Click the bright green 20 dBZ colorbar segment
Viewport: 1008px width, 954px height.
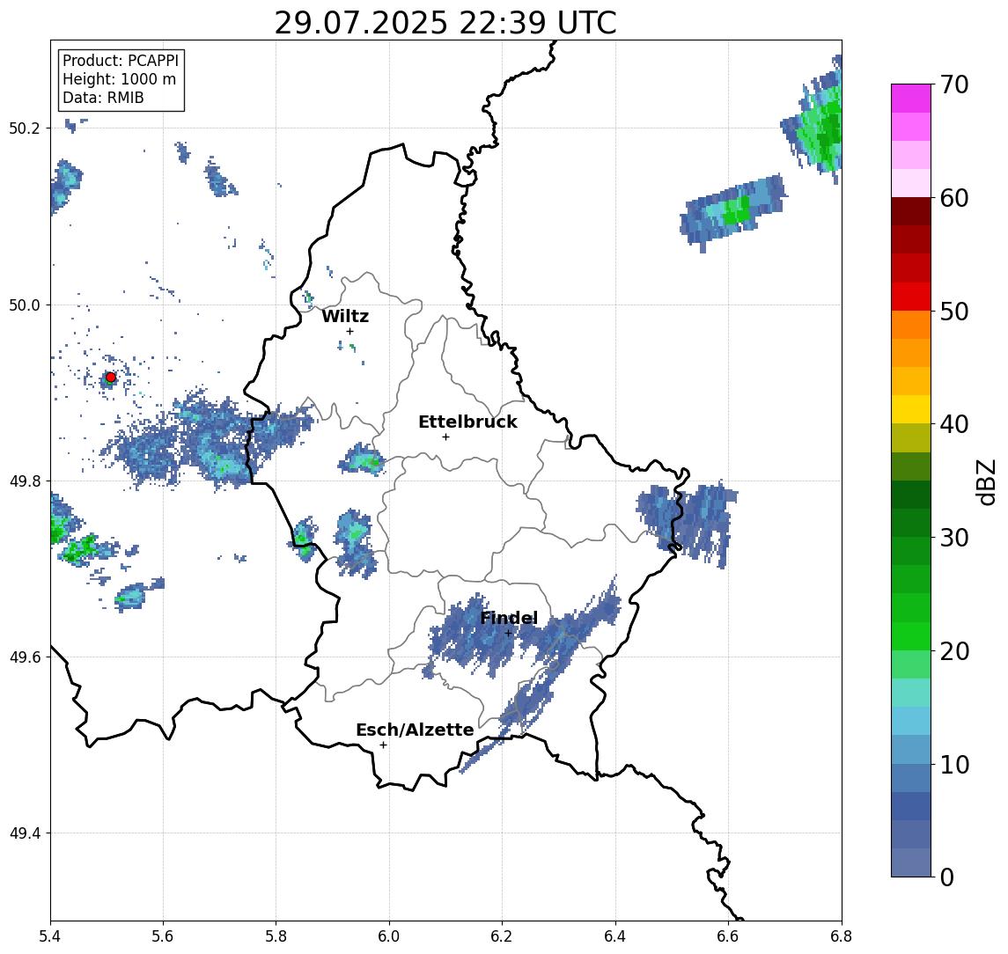click(x=911, y=635)
